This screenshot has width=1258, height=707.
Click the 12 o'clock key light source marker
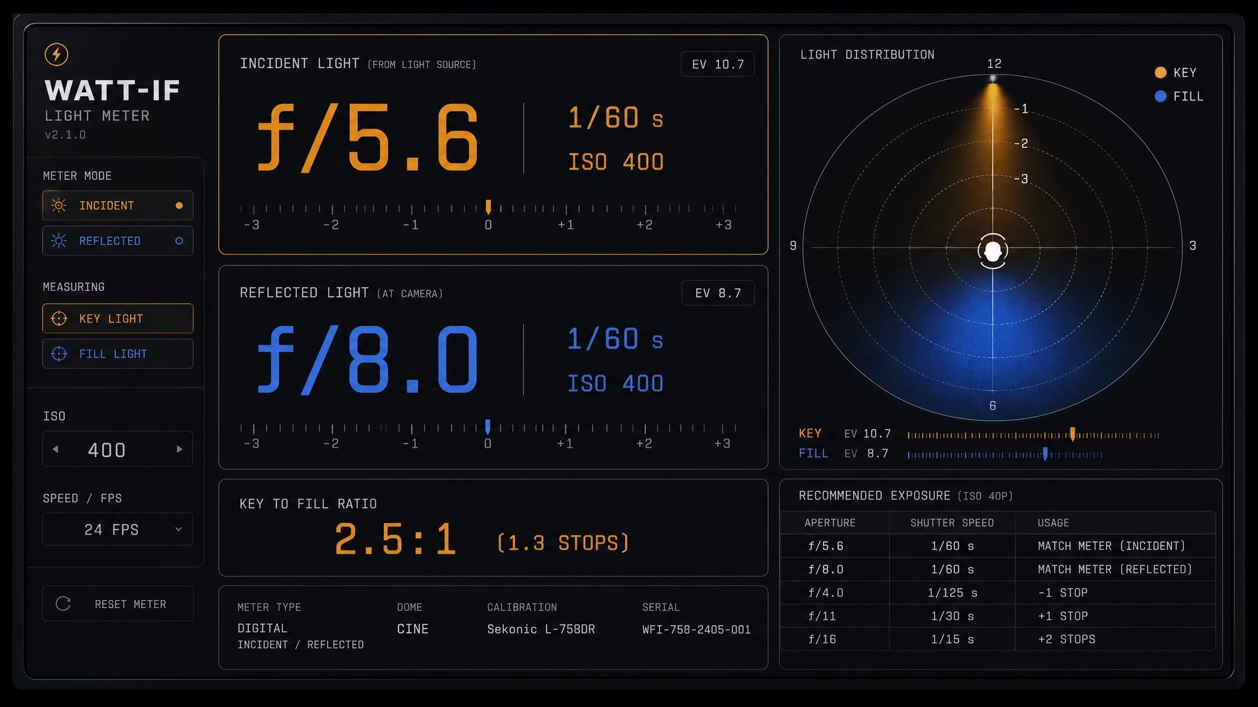[993, 79]
